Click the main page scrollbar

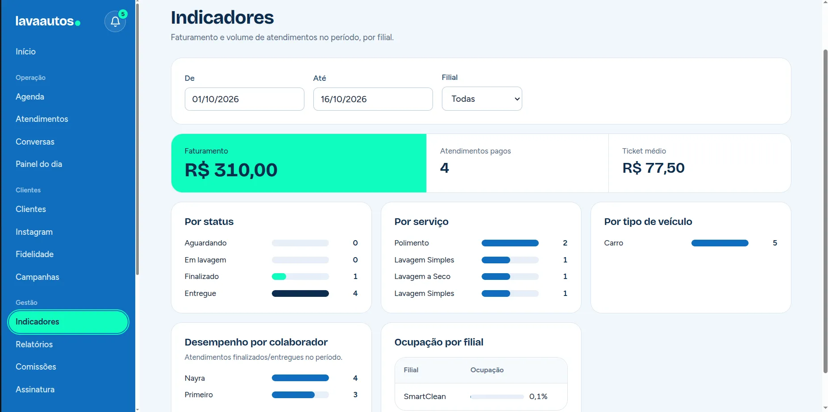click(825, 211)
